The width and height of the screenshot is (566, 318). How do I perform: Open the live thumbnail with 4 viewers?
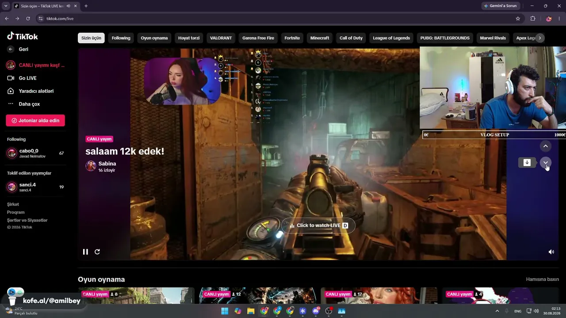(501, 296)
